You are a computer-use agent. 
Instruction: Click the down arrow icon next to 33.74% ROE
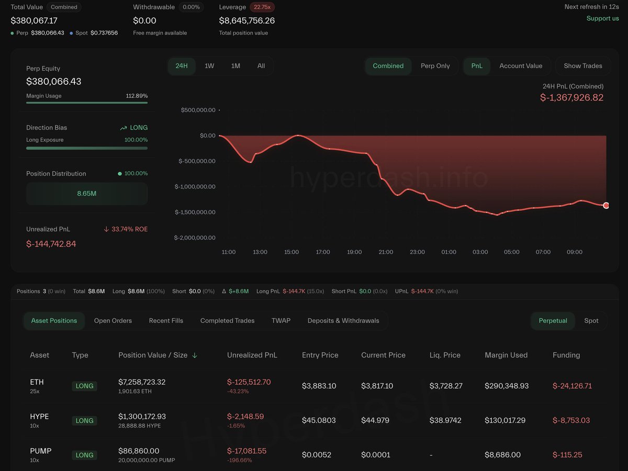[x=106, y=229]
